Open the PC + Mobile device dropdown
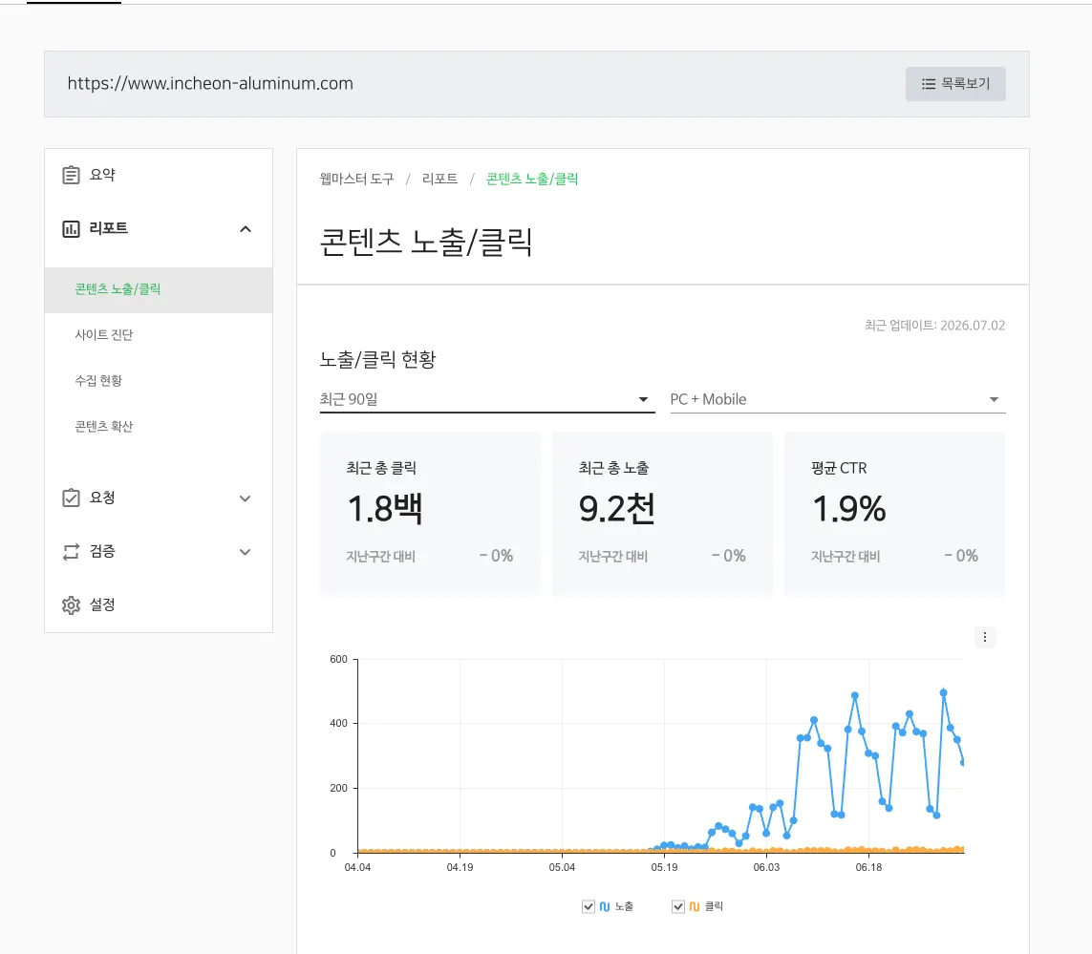Viewport: 1092px width, 954px height. pos(838,400)
